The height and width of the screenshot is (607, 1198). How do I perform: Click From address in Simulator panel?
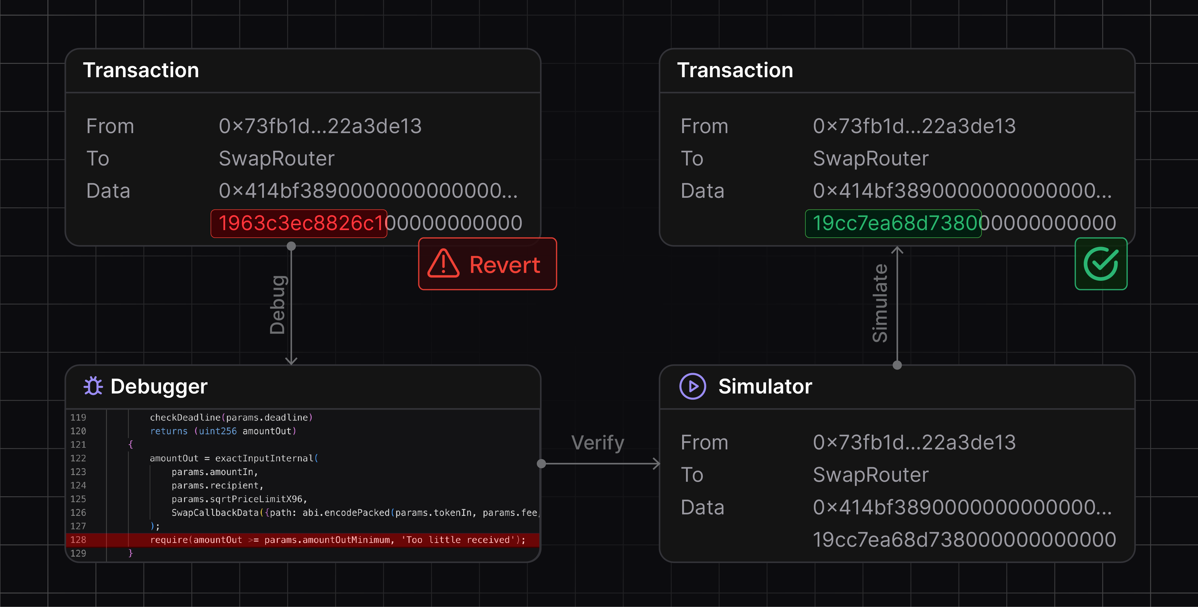[914, 443]
